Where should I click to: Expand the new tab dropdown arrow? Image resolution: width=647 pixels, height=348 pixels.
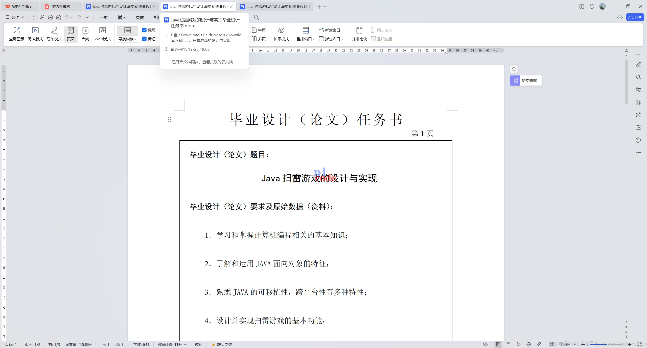[x=326, y=7]
